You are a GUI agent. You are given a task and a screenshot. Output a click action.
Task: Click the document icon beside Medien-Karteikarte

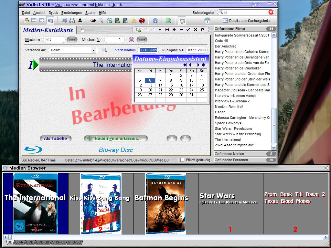coord(82,30)
